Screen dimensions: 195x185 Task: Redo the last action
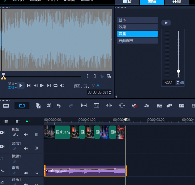[x=71, y=106]
